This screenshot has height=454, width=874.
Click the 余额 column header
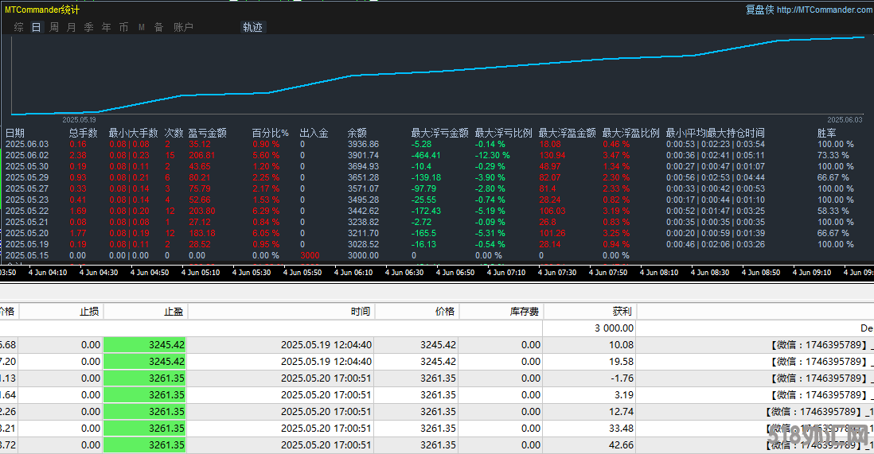(357, 133)
